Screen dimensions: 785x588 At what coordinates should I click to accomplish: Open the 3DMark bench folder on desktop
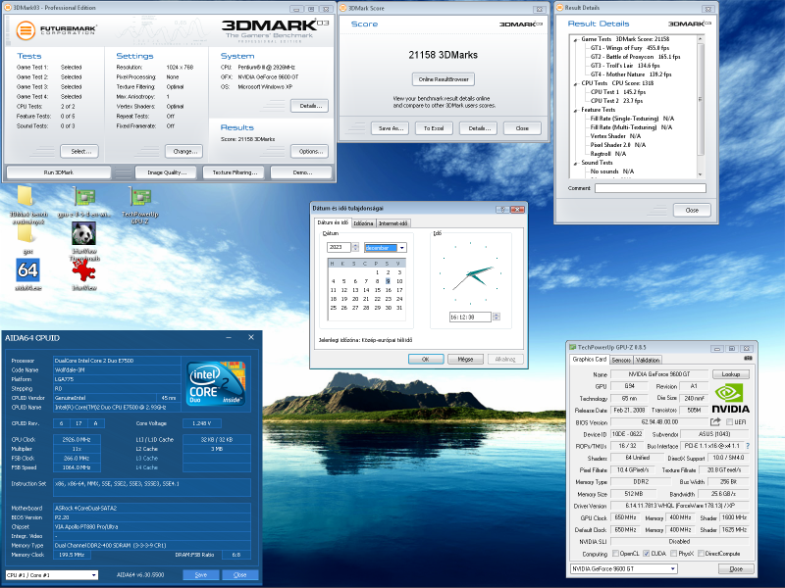(x=26, y=197)
